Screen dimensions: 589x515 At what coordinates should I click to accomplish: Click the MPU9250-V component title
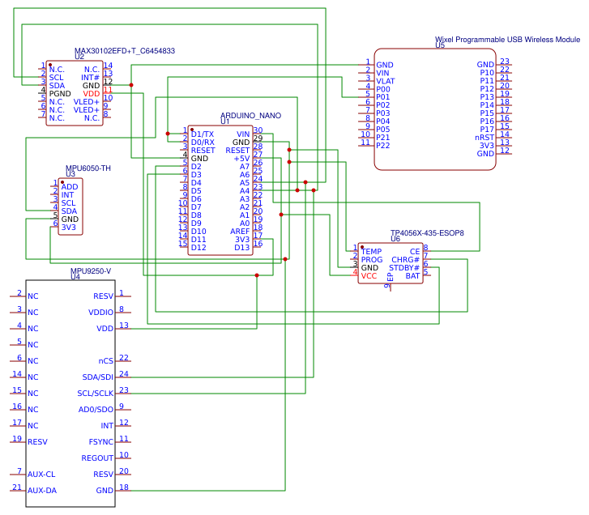91,271
